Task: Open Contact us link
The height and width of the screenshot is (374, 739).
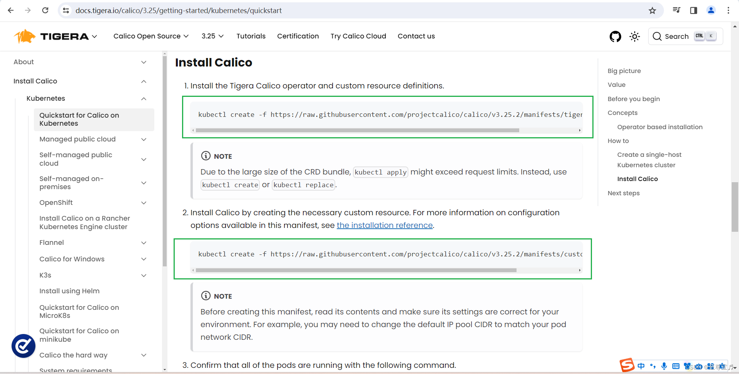Action: (416, 36)
